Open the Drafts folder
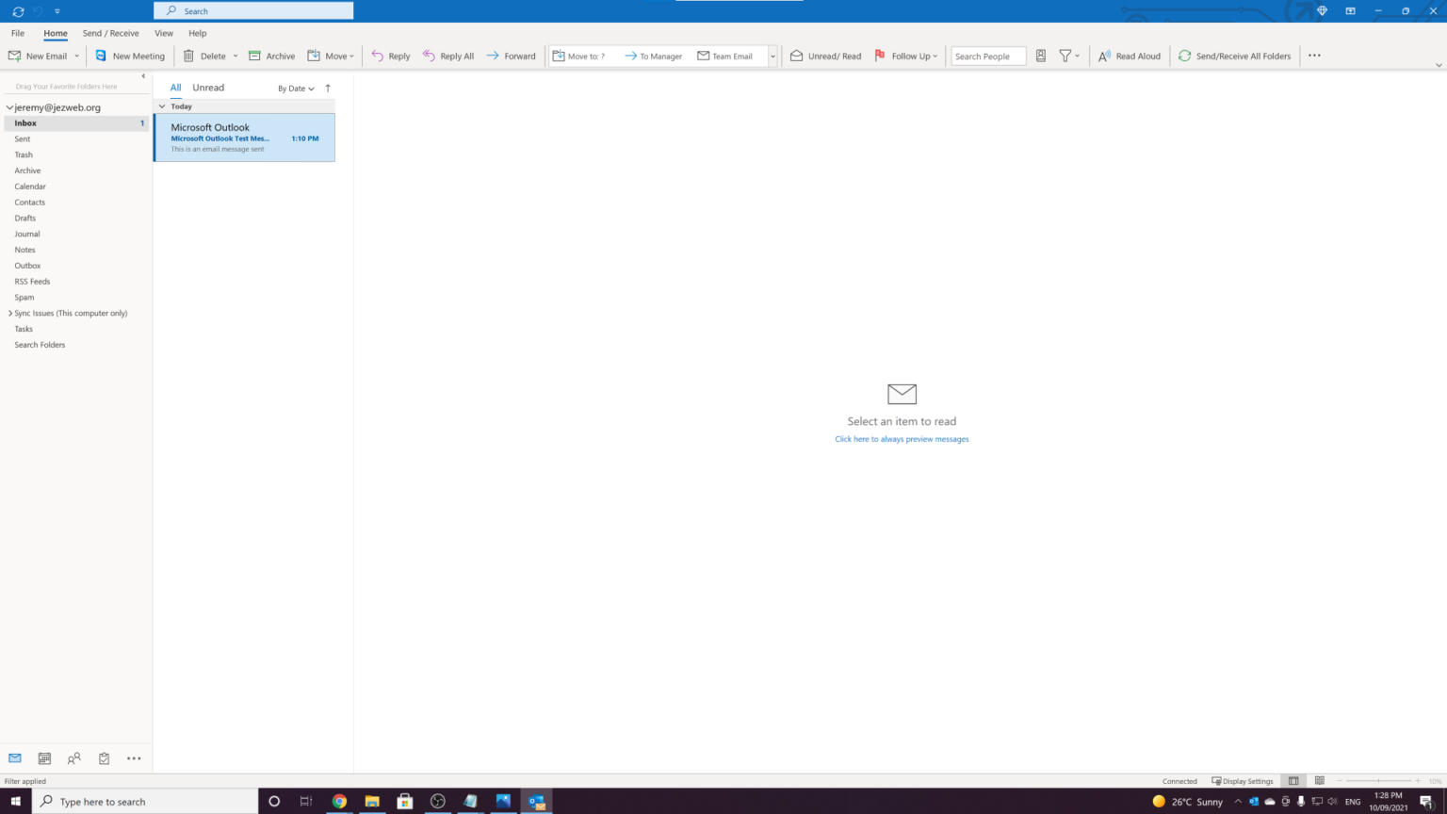This screenshot has height=814, width=1447. [x=25, y=219]
